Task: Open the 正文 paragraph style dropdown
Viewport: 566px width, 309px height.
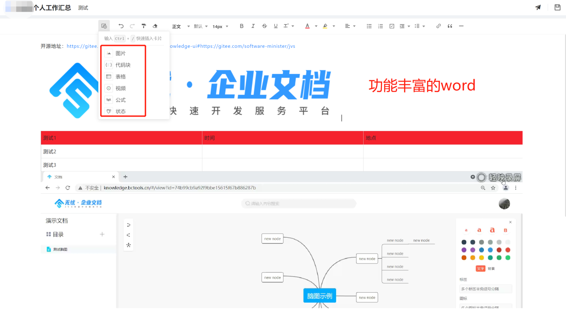Action: [x=181, y=26]
